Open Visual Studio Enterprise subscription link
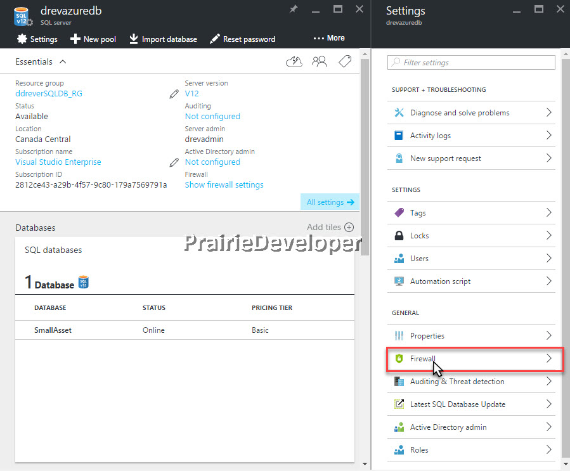 click(58, 162)
